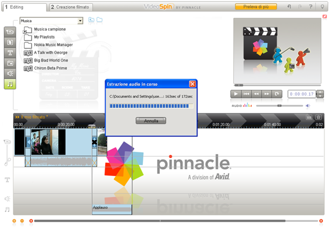This screenshot has width=330, height=231.
Task: Click the audio level meter icon
Action: pyautogui.click(x=247, y=105)
